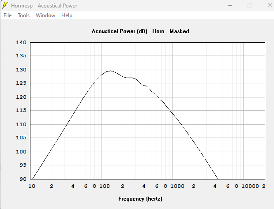Click the 90 y-axis value
The width and height of the screenshot is (274, 209).
(x=23, y=179)
